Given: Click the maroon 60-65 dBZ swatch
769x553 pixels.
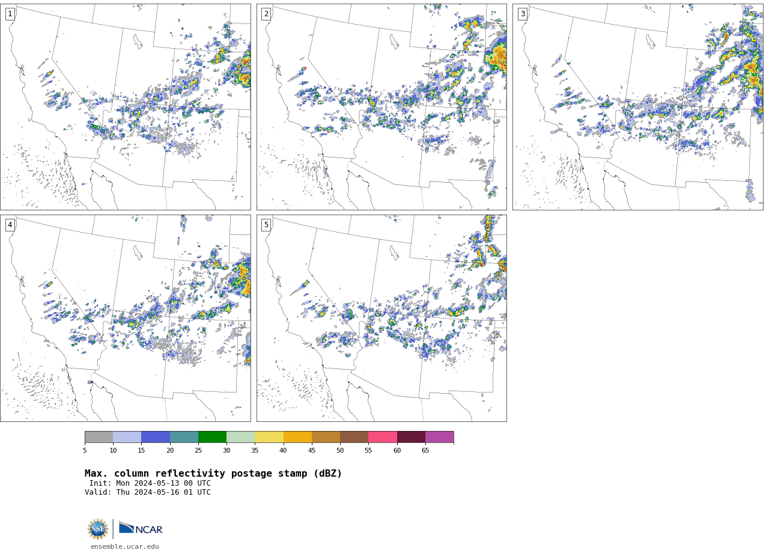Looking at the screenshot, I should point(411,437).
